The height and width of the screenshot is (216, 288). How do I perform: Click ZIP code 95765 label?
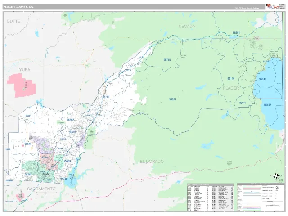pyautogui.click(x=45, y=157)
